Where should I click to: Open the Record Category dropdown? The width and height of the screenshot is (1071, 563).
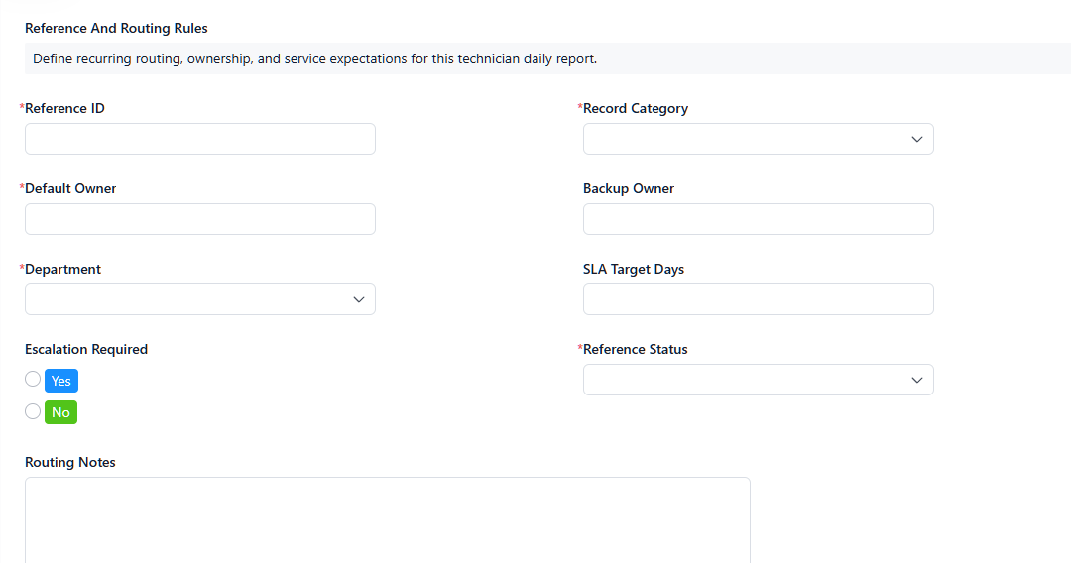tap(759, 139)
